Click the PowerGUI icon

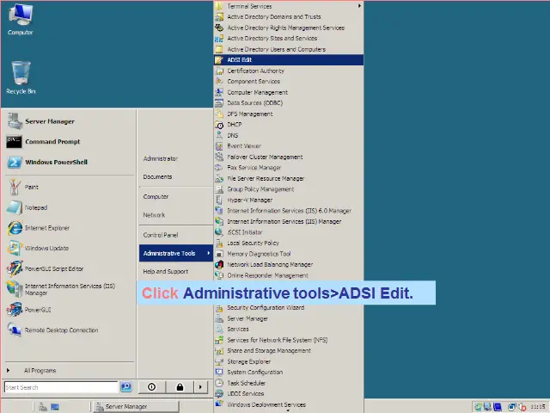point(15,310)
